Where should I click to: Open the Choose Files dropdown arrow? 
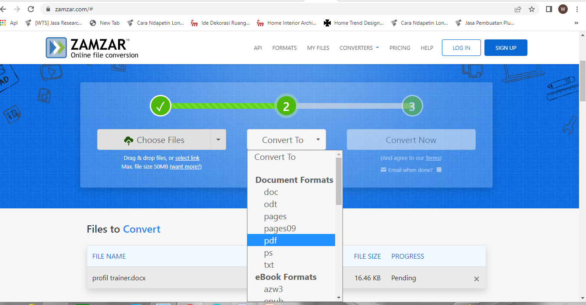coord(218,140)
